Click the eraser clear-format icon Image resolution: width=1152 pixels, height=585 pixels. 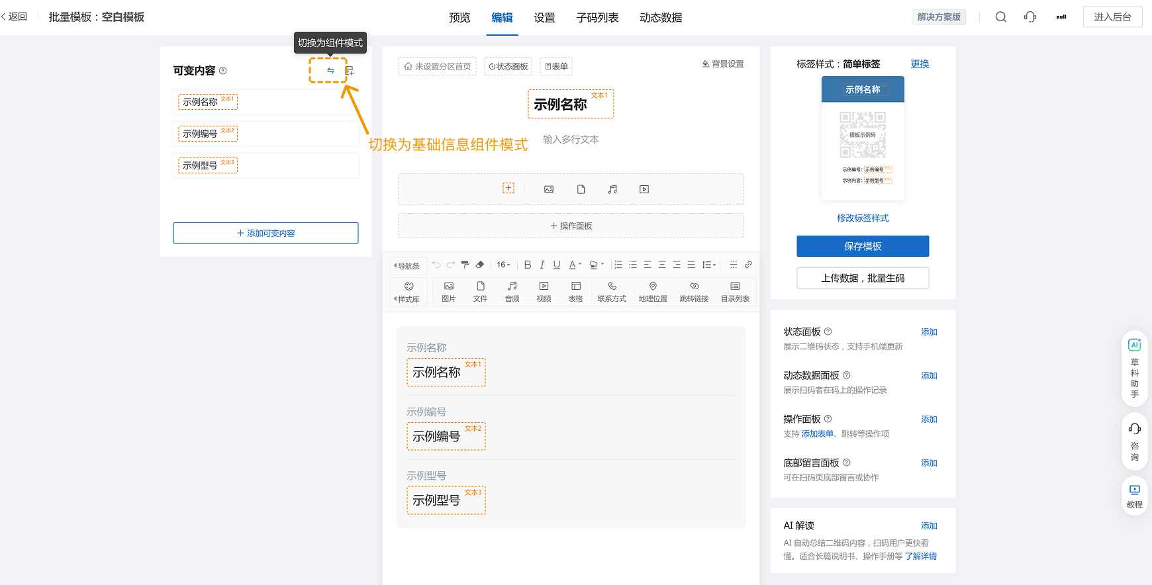(x=480, y=265)
